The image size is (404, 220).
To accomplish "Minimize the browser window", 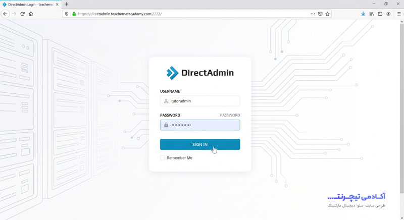I will click(x=374, y=4).
